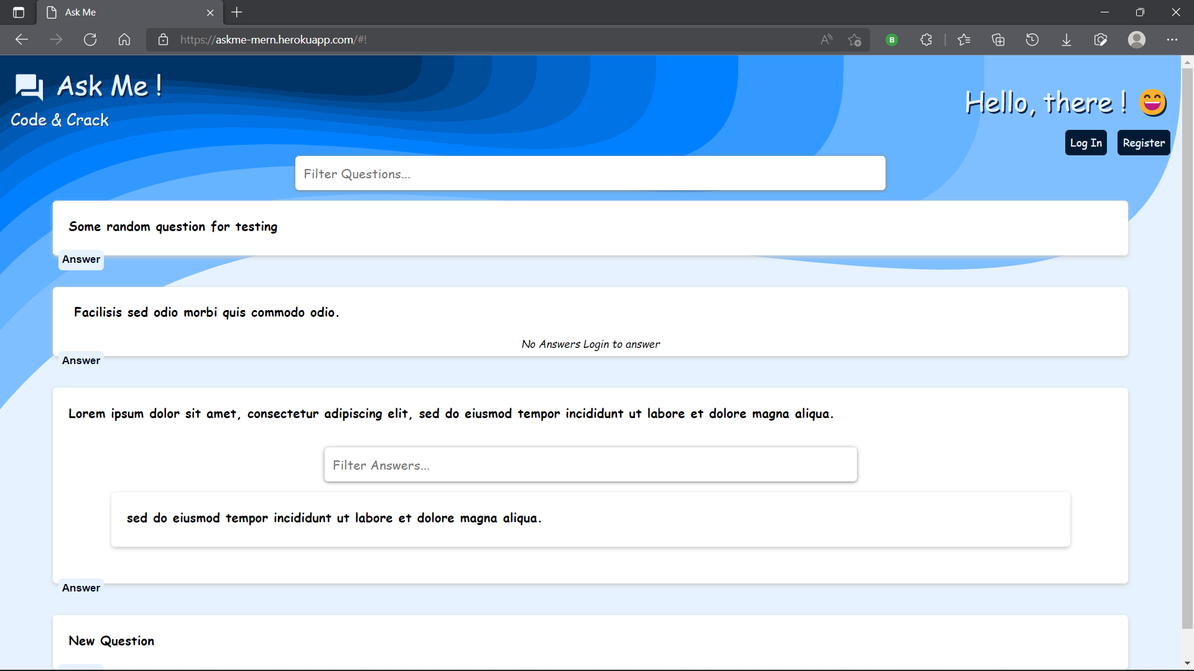Open browser history clock icon

(x=1032, y=40)
